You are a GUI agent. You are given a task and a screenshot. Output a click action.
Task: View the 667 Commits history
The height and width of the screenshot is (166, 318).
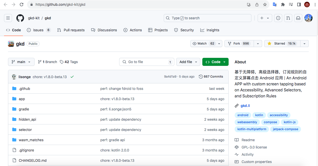click(x=211, y=77)
